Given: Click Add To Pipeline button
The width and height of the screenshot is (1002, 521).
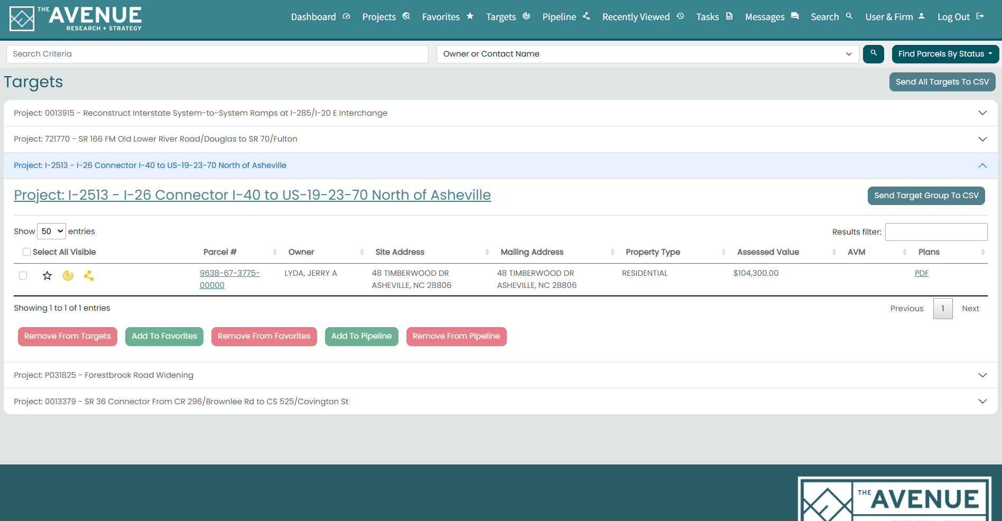Looking at the screenshot, I should 361,337.
